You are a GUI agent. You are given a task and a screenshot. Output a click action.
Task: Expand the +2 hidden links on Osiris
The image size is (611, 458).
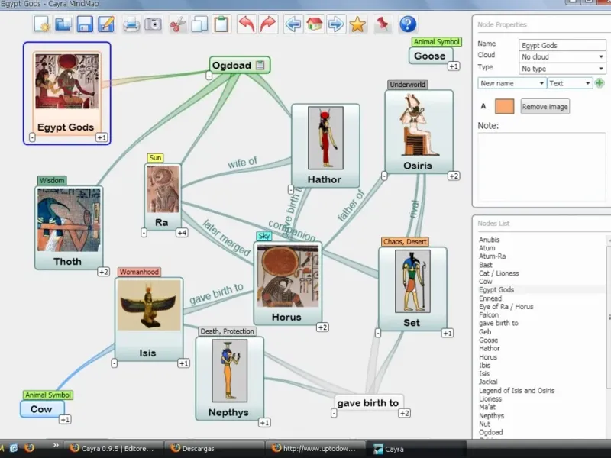pos(454,176)
